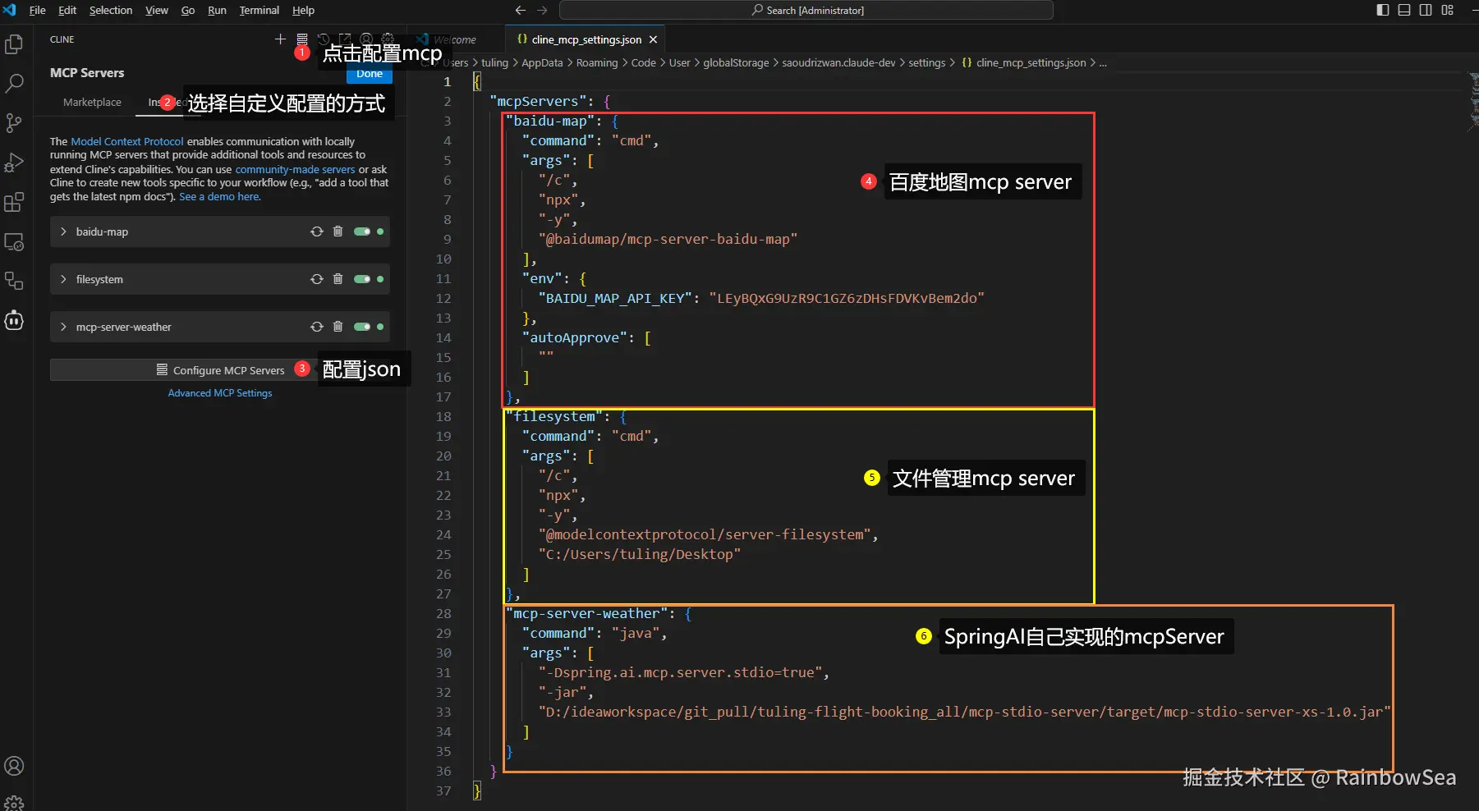Open the Accounts menu icon
Viewport: 1479px width, 811px height.
tap(14, 766)
